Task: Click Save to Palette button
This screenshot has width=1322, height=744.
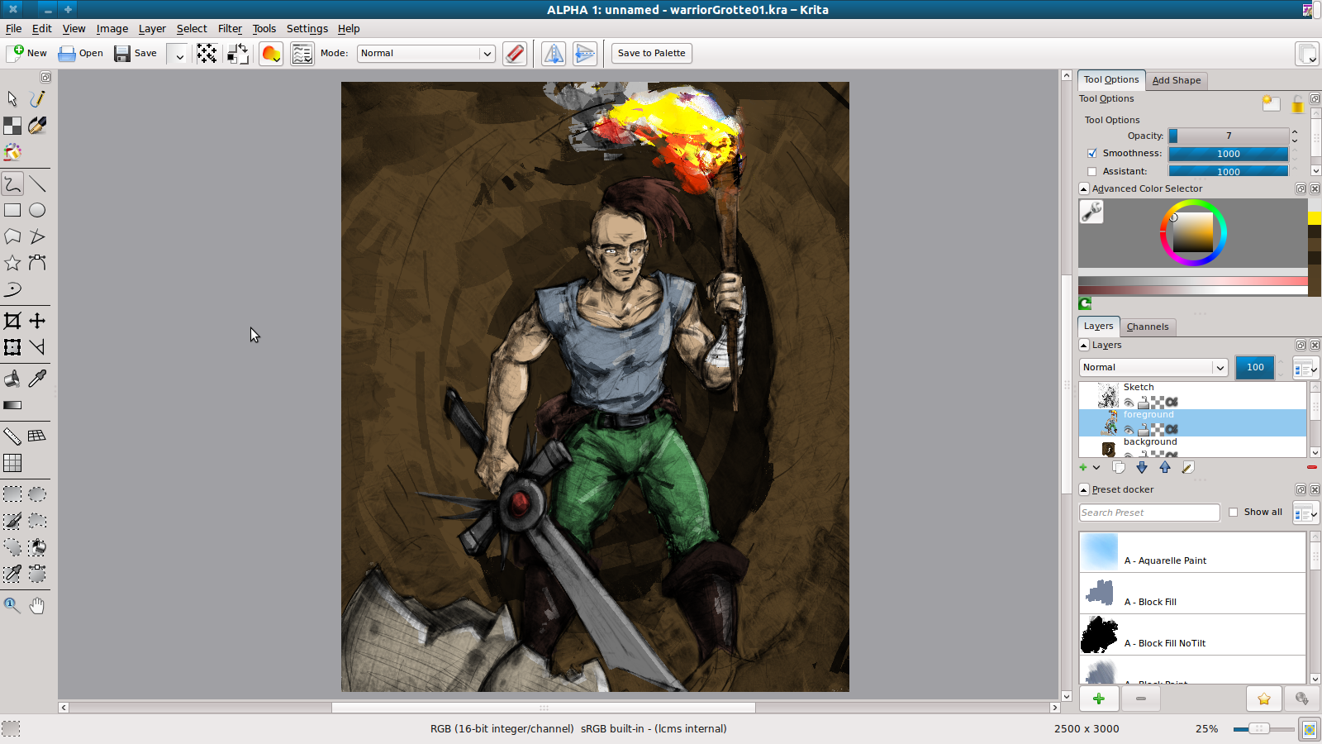Action: (x=652, y=54)
